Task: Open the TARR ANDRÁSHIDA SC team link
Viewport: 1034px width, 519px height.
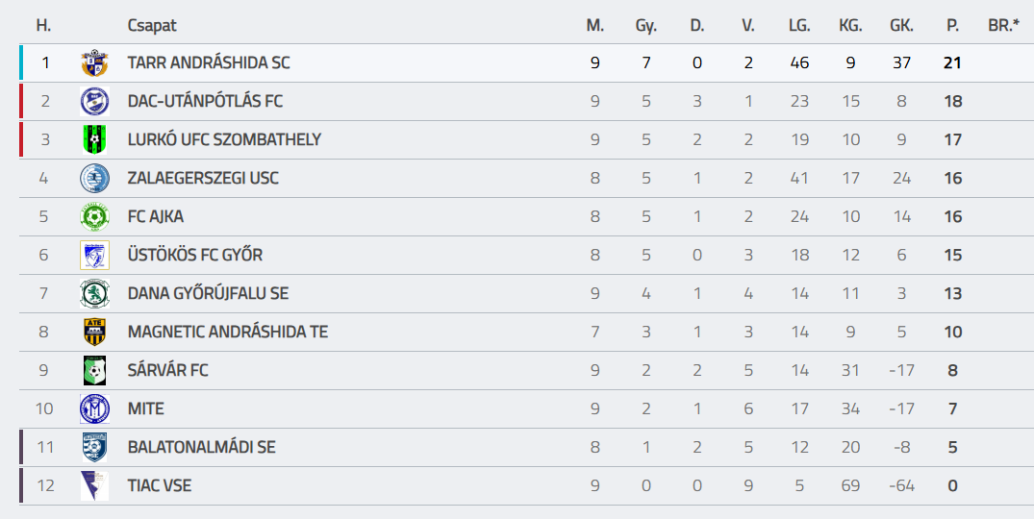Action: point(209,63)
